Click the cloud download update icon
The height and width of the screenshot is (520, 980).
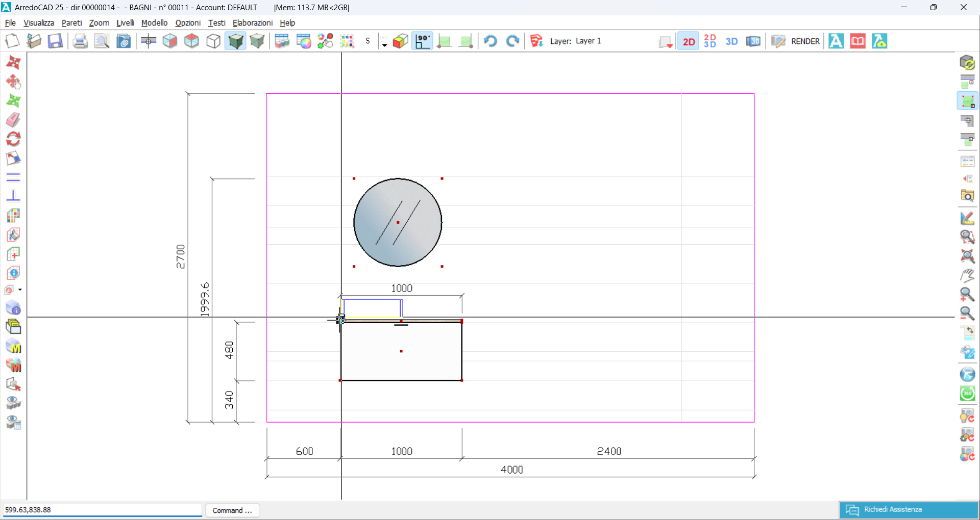879,41
